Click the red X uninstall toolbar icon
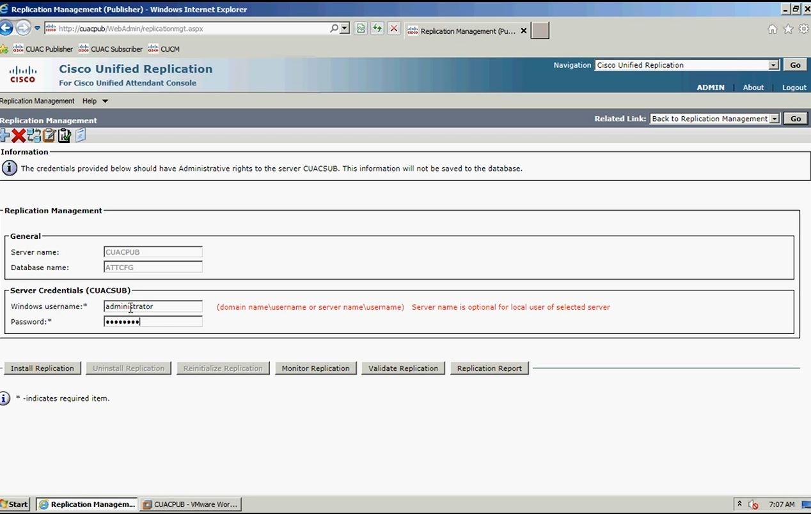This screenshot has width=811, height=514. (x=19, y=135)
